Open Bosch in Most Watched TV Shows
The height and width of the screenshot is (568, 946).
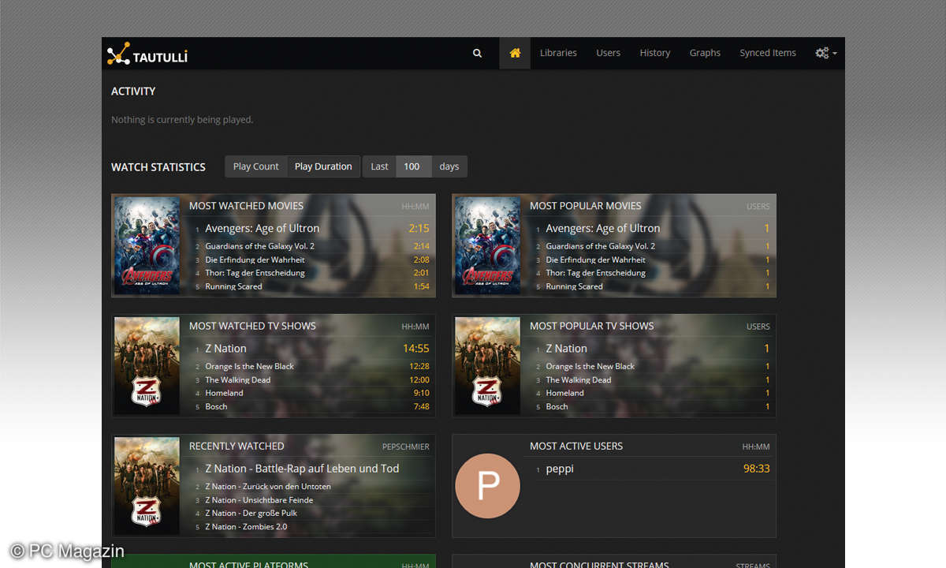click(216, 406)
